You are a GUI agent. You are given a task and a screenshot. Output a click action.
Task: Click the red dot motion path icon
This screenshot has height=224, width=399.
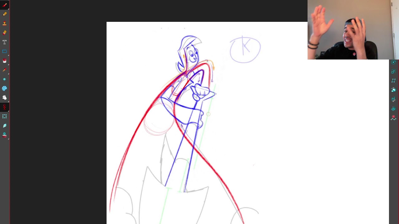tap(393, 118)
